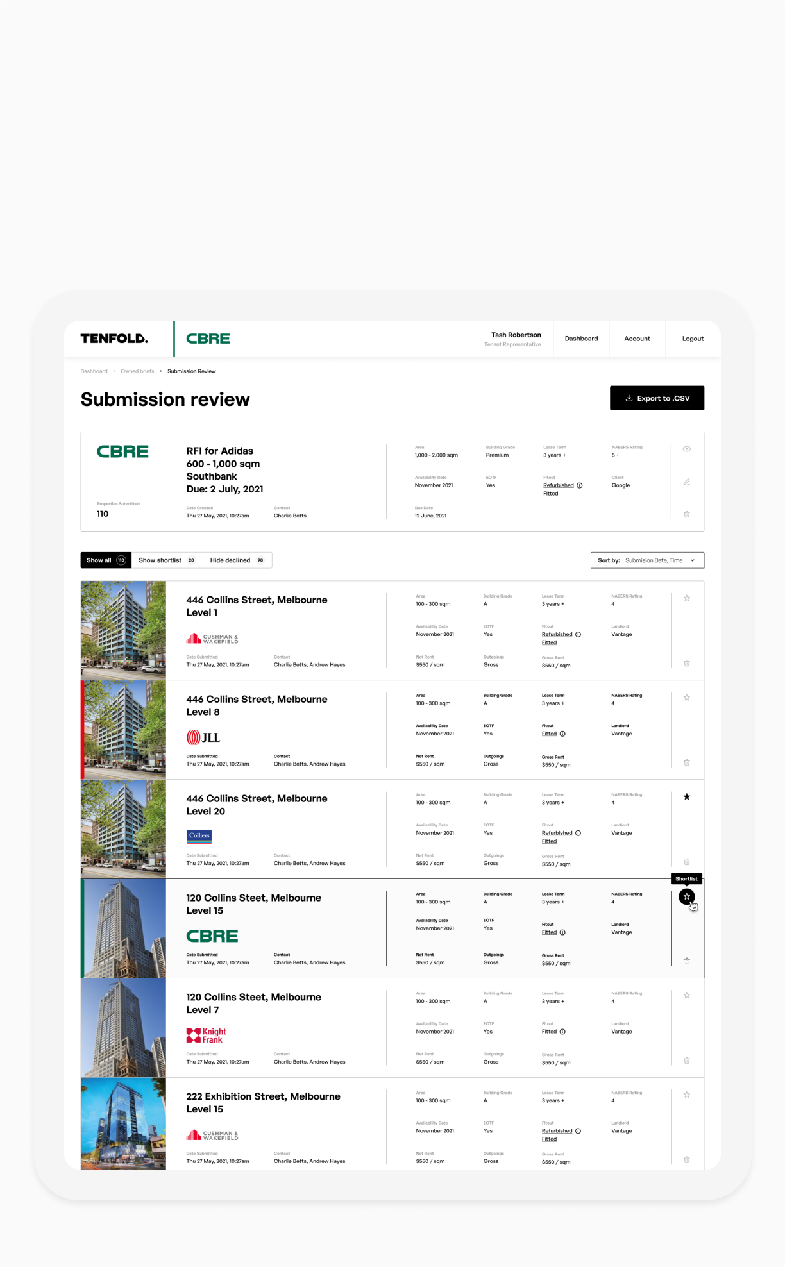Shortlist 446 Collins Street Level 8
Viewport: 785px width, 1267px height.
tap(687, 698)
